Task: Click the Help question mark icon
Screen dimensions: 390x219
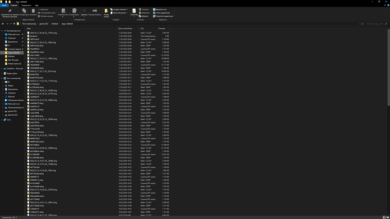Action: [387, 5]
